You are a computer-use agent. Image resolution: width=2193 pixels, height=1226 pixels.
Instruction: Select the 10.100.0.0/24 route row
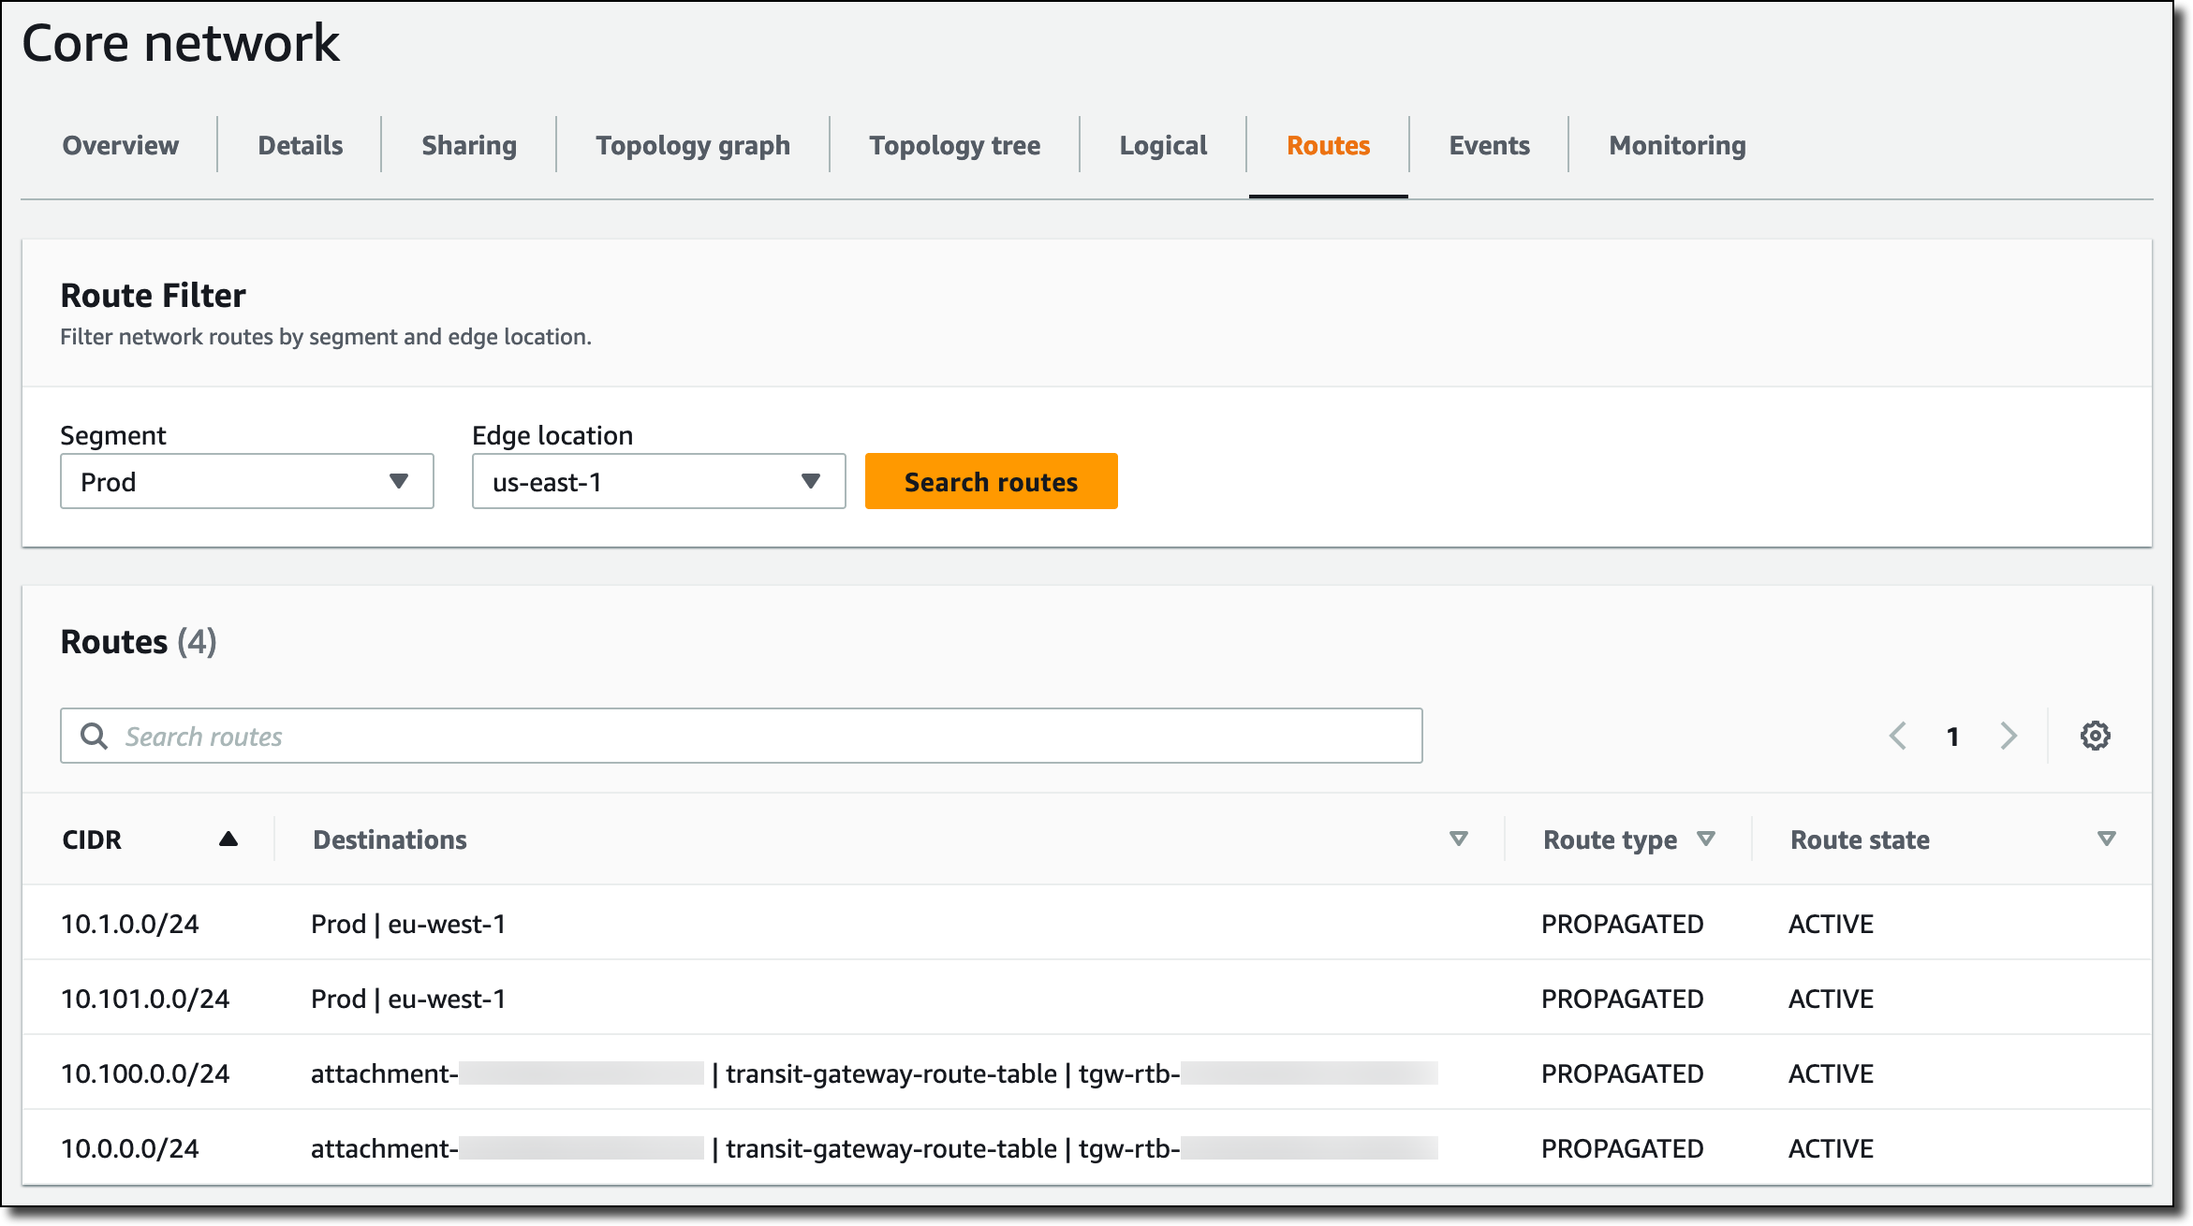pyautogui.click(x=145, y=1073)
